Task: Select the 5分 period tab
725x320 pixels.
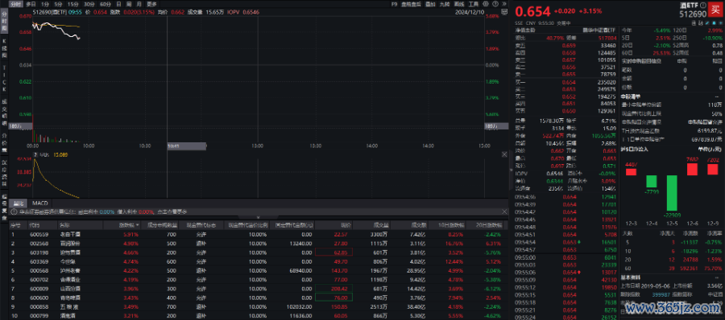Action: point(58,4)
